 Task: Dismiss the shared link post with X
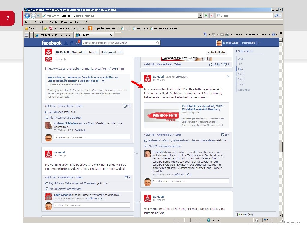point(228,76)
